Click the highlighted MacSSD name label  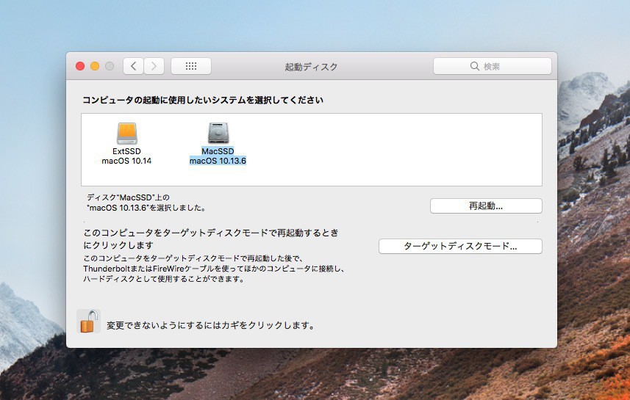coord(218,151)
